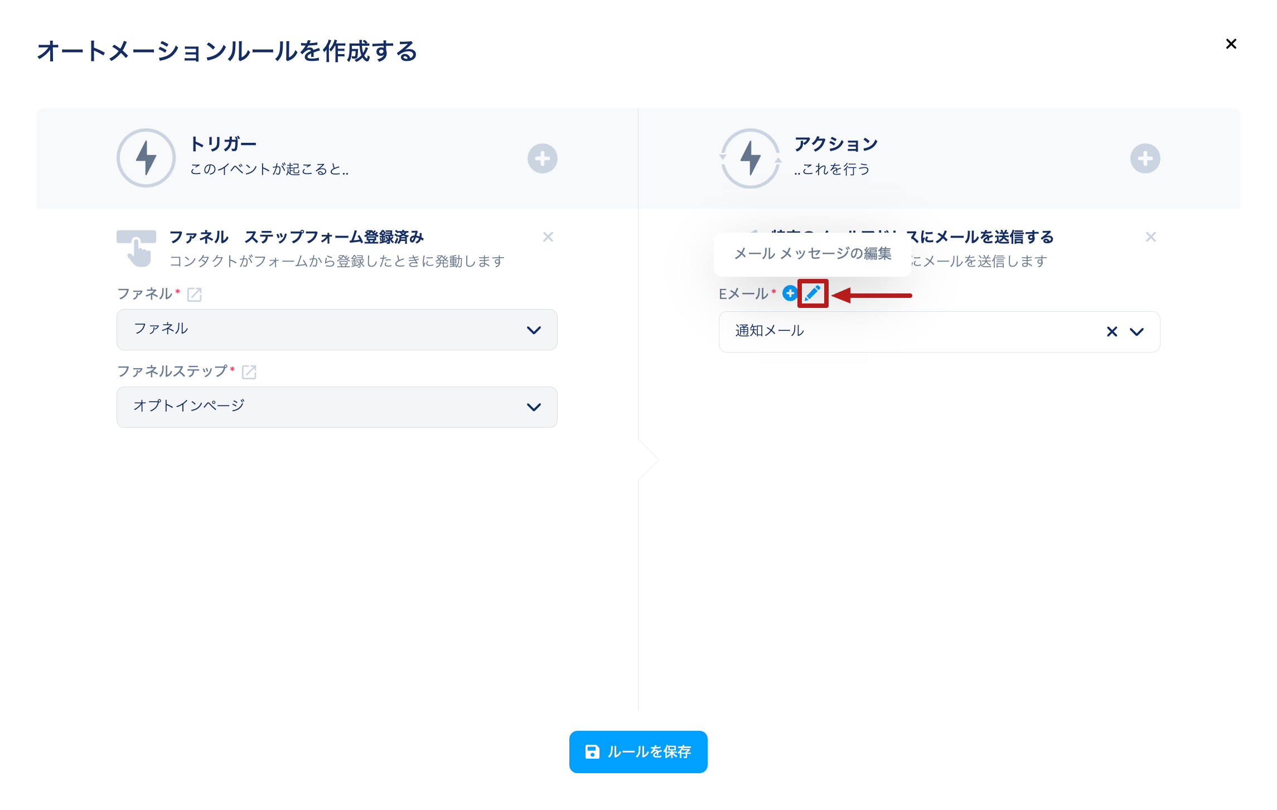Click the add trigger plus icon

pos(542,158)
